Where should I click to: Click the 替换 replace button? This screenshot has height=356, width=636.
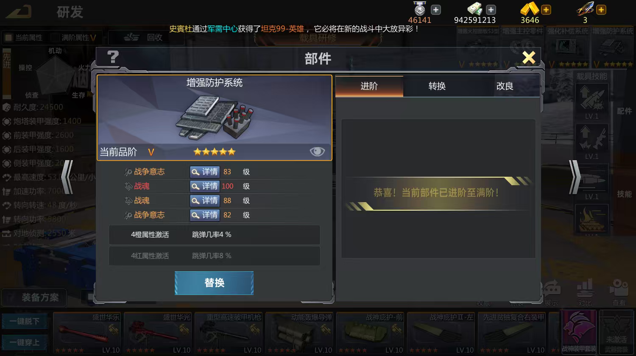click(x=214, y=283)
